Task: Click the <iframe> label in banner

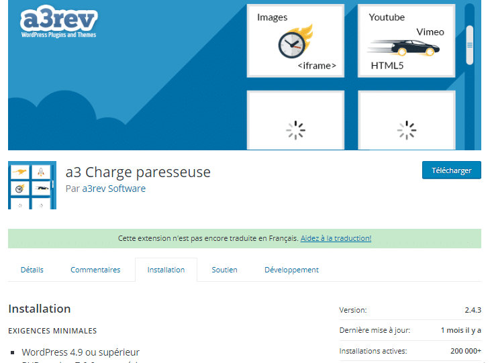Action: 317,66
